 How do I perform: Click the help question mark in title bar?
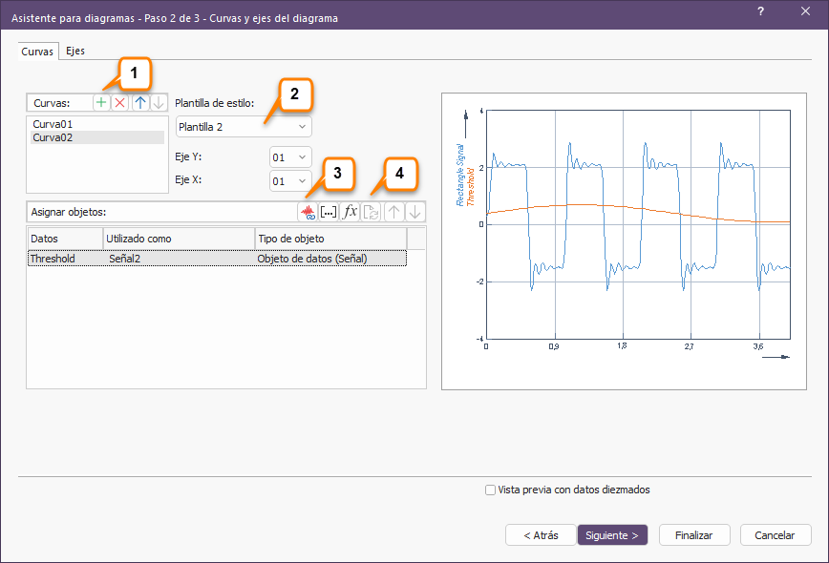(760, 10)
